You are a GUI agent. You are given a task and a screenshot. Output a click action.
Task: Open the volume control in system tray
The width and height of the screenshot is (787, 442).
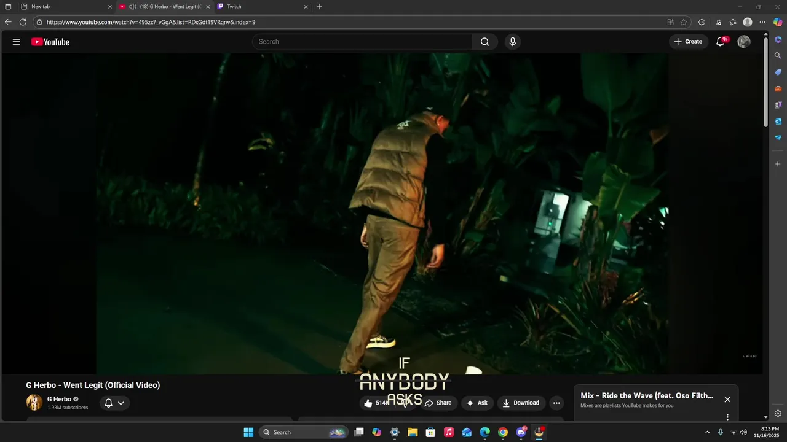coord(743,432)
